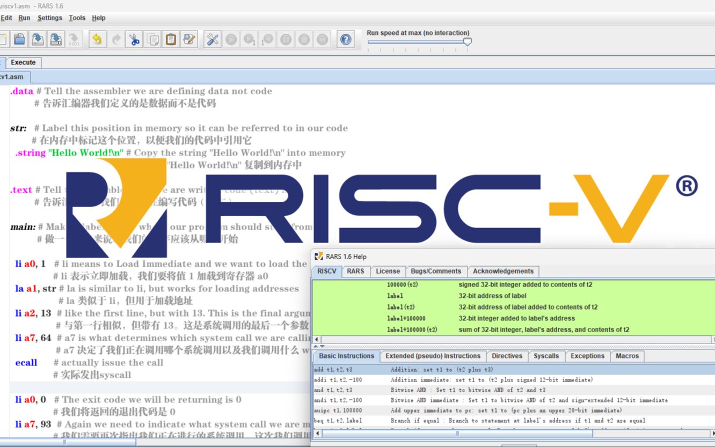Screen dimensions: 715x447
Task: Open the Tools menu
Action: [77, 18]
